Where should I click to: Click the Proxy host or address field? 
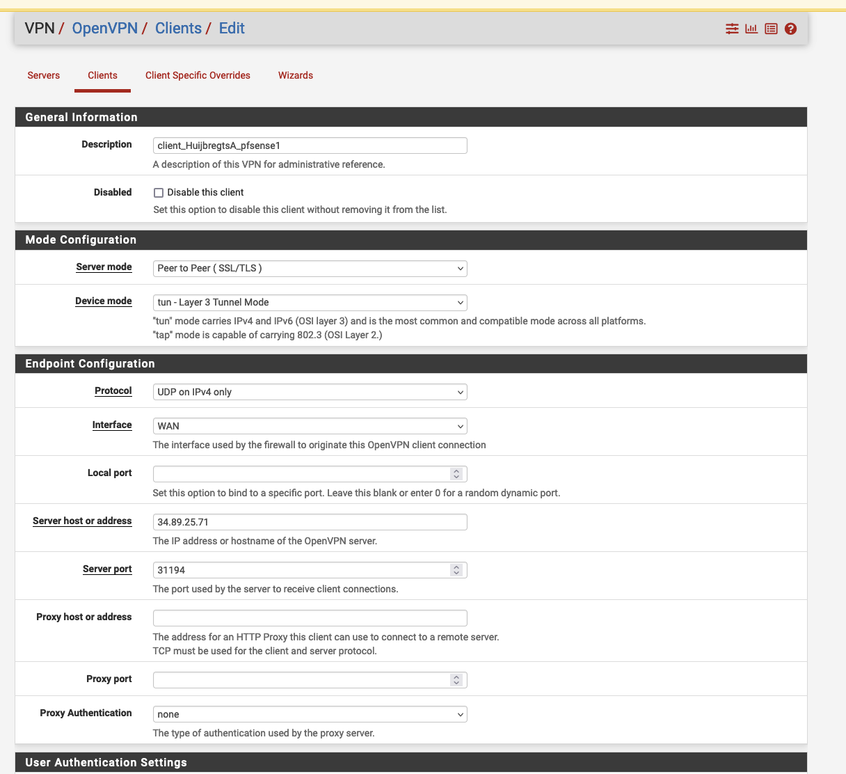point(310,618)
